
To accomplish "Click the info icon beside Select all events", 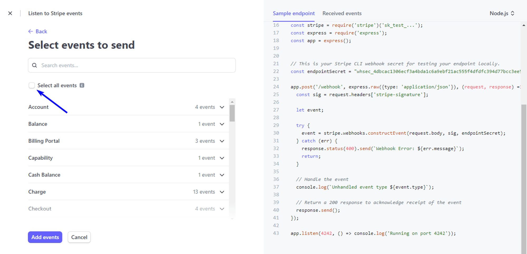I will click(82, 86).
